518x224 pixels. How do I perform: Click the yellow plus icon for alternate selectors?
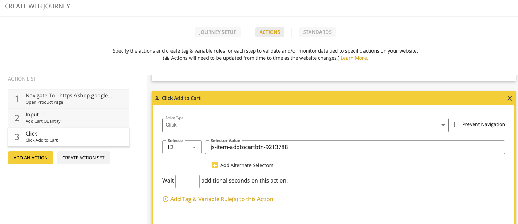[214, 165]
